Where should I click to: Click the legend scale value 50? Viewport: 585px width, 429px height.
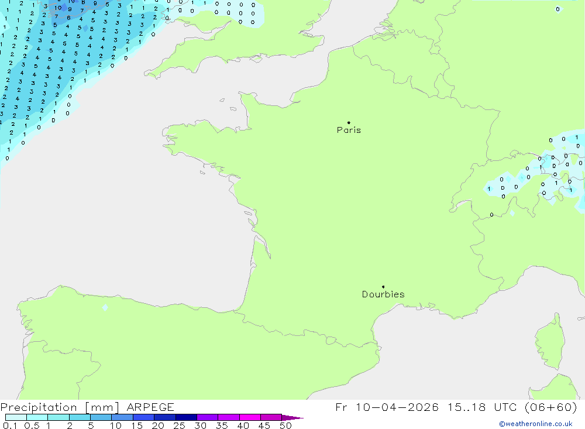[x=285, y=425]
